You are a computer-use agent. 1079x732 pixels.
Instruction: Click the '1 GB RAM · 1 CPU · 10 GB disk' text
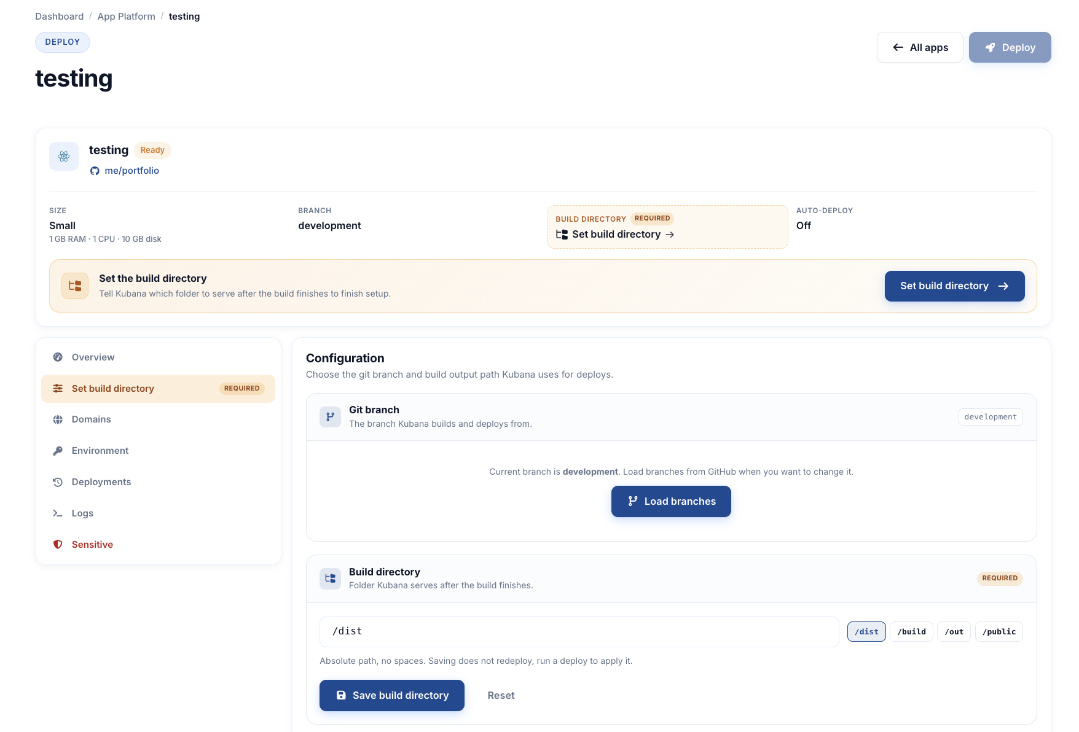click(105, 239)
